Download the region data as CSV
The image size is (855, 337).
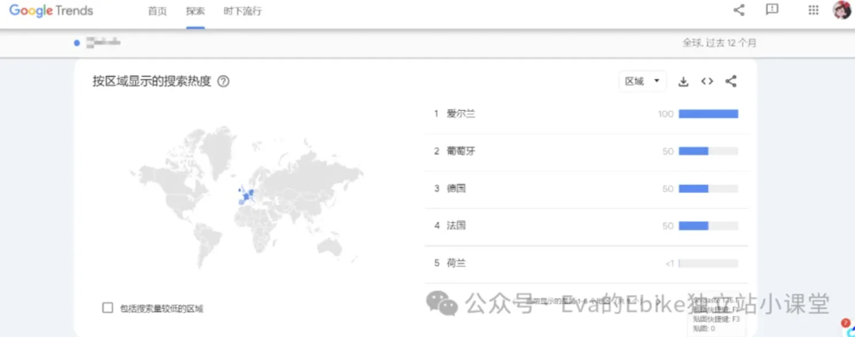click(683, 82)
